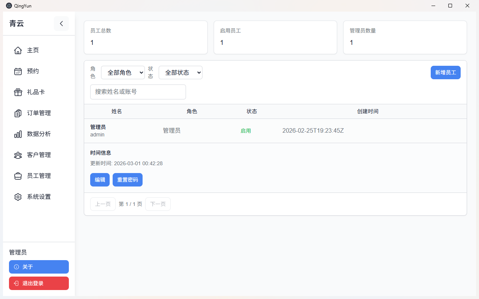Click the 状态 column header
The height and width of the screenshot is (299, 479).
pyautogui.click(x=252, y=111)
